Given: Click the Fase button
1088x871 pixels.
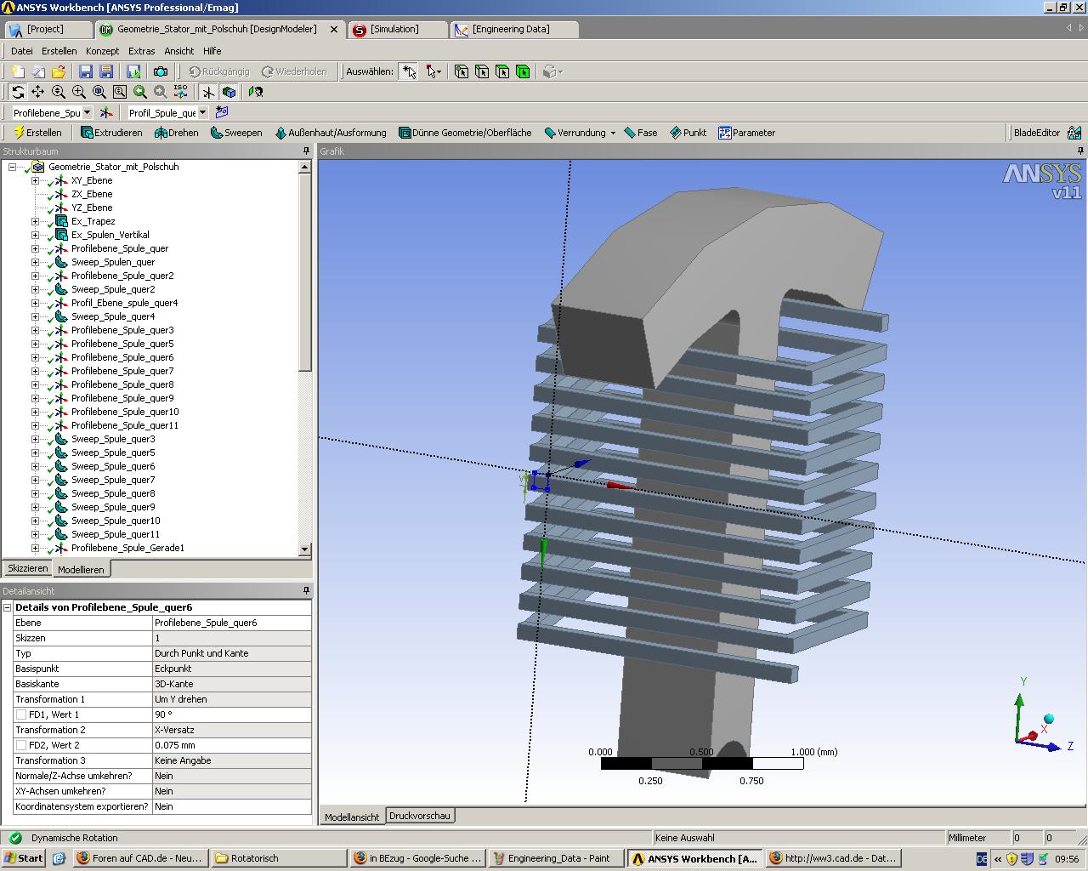Looking at the screenshot, I should point(641,133).
